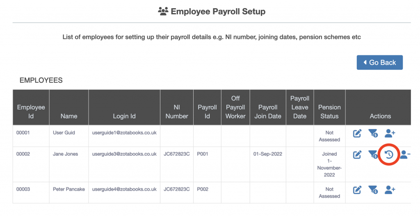The image size is (420, 216).
Task: Open history icon for Jane Jones
Action: 389,155
